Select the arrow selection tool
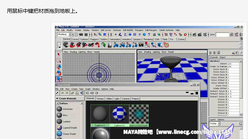 pyautogui.click(x=59, y=54)
